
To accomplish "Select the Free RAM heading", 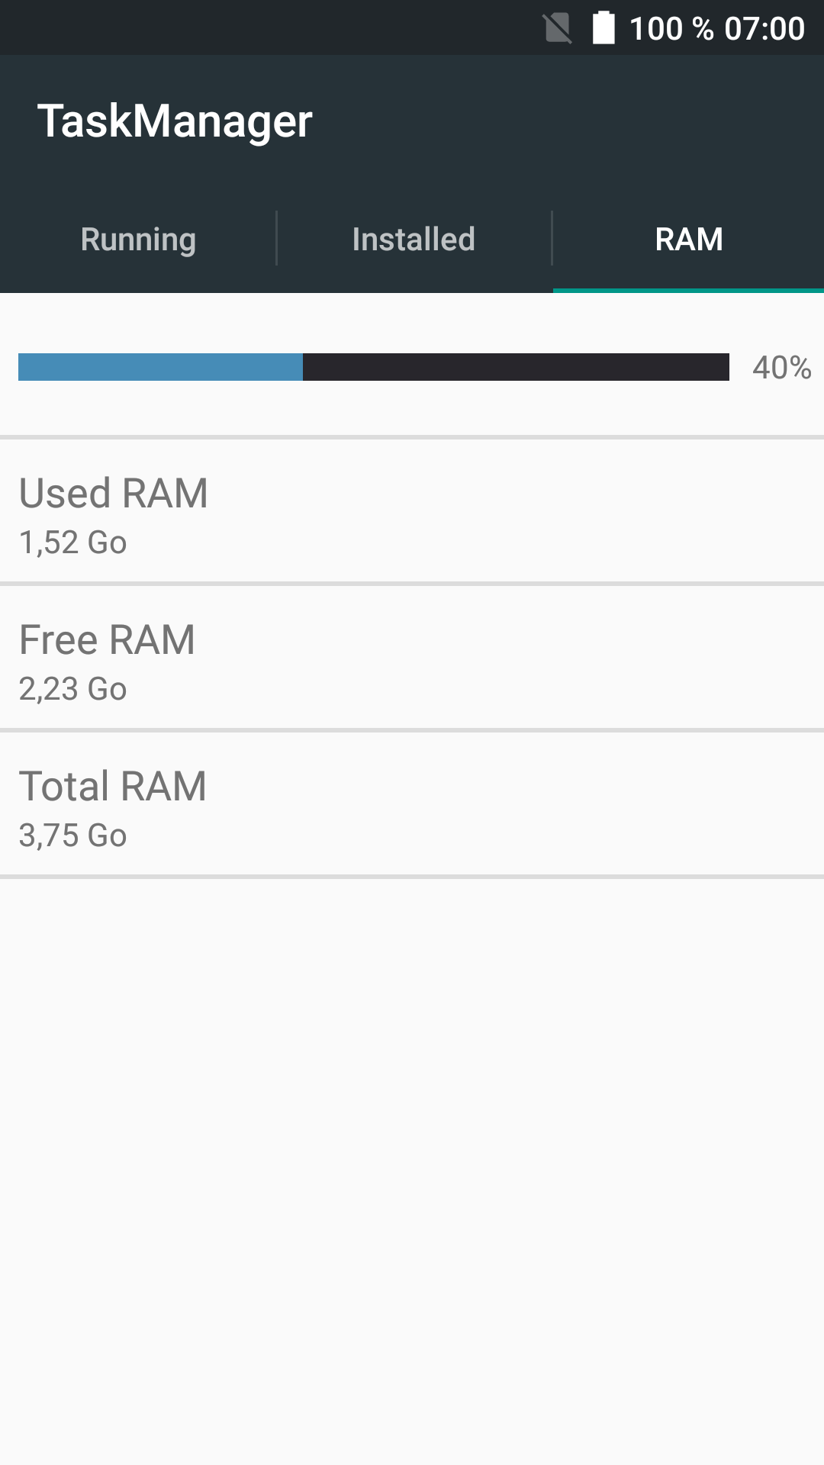I will pyautogui.click(x=107, y=639).
